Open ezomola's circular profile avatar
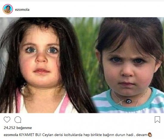Screen dimensions: 164x139 (8, 9)
